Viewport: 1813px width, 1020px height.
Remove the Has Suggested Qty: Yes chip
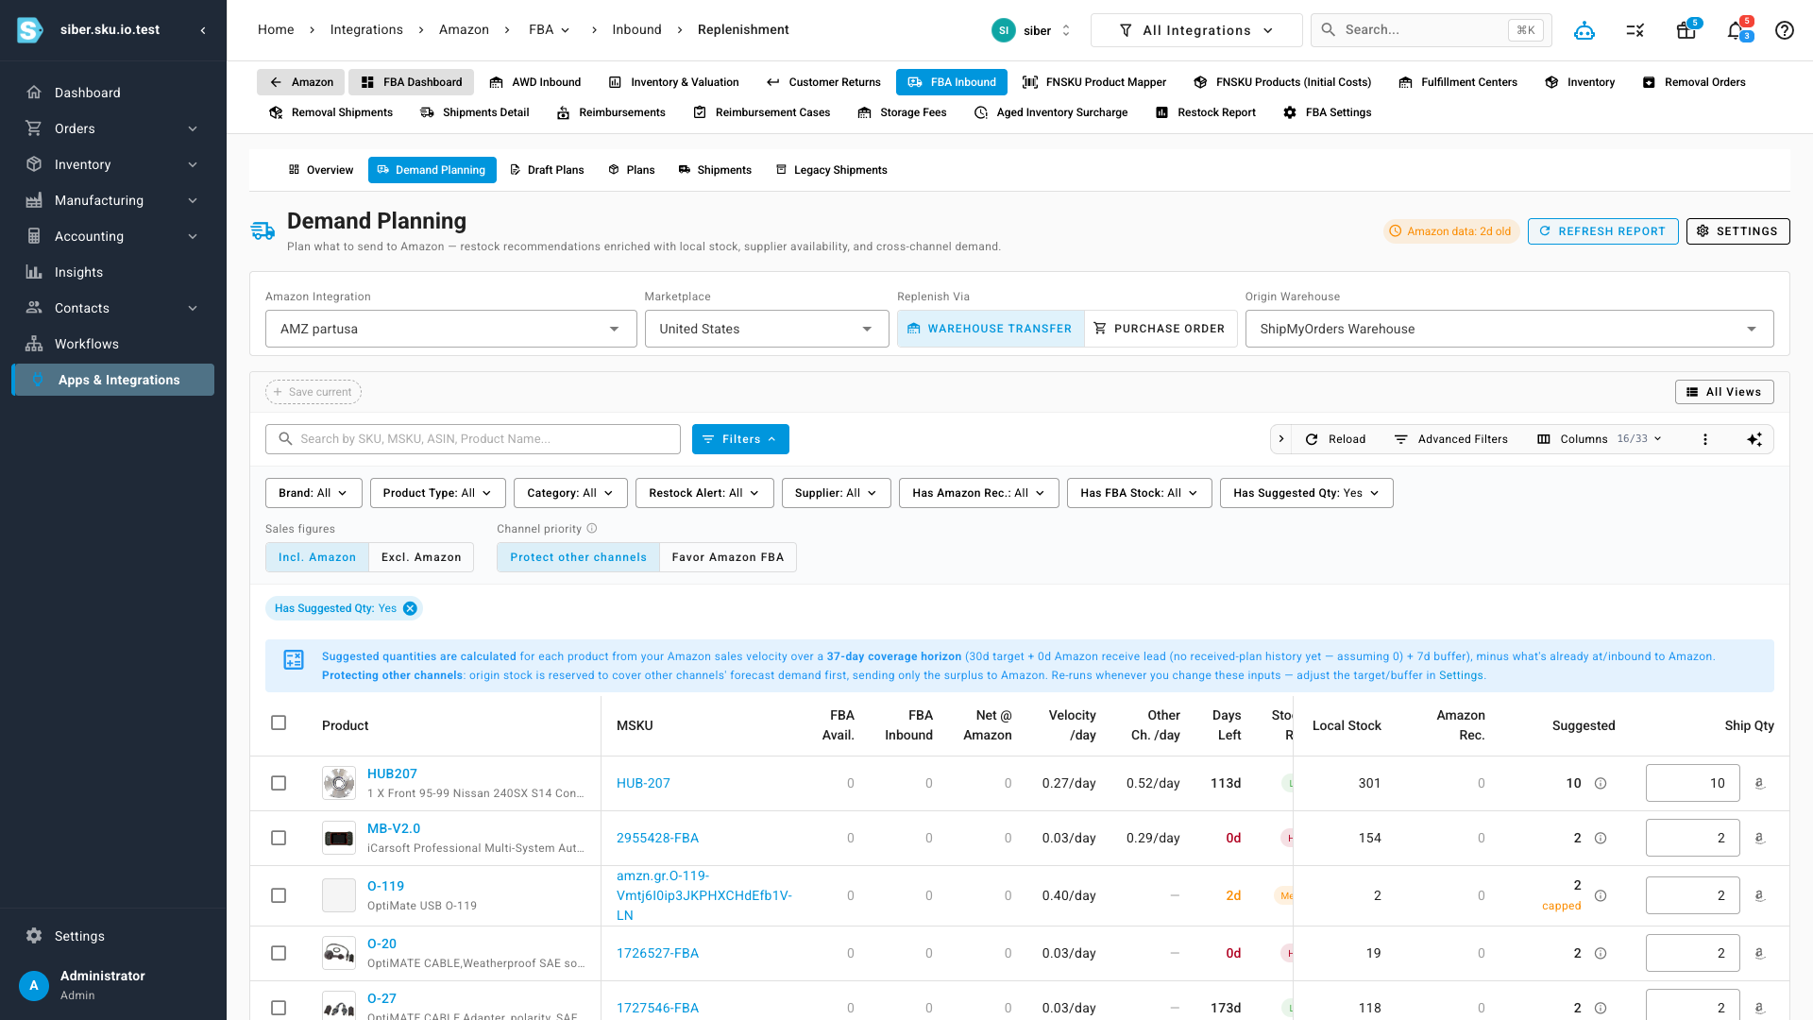pos(410,608)
